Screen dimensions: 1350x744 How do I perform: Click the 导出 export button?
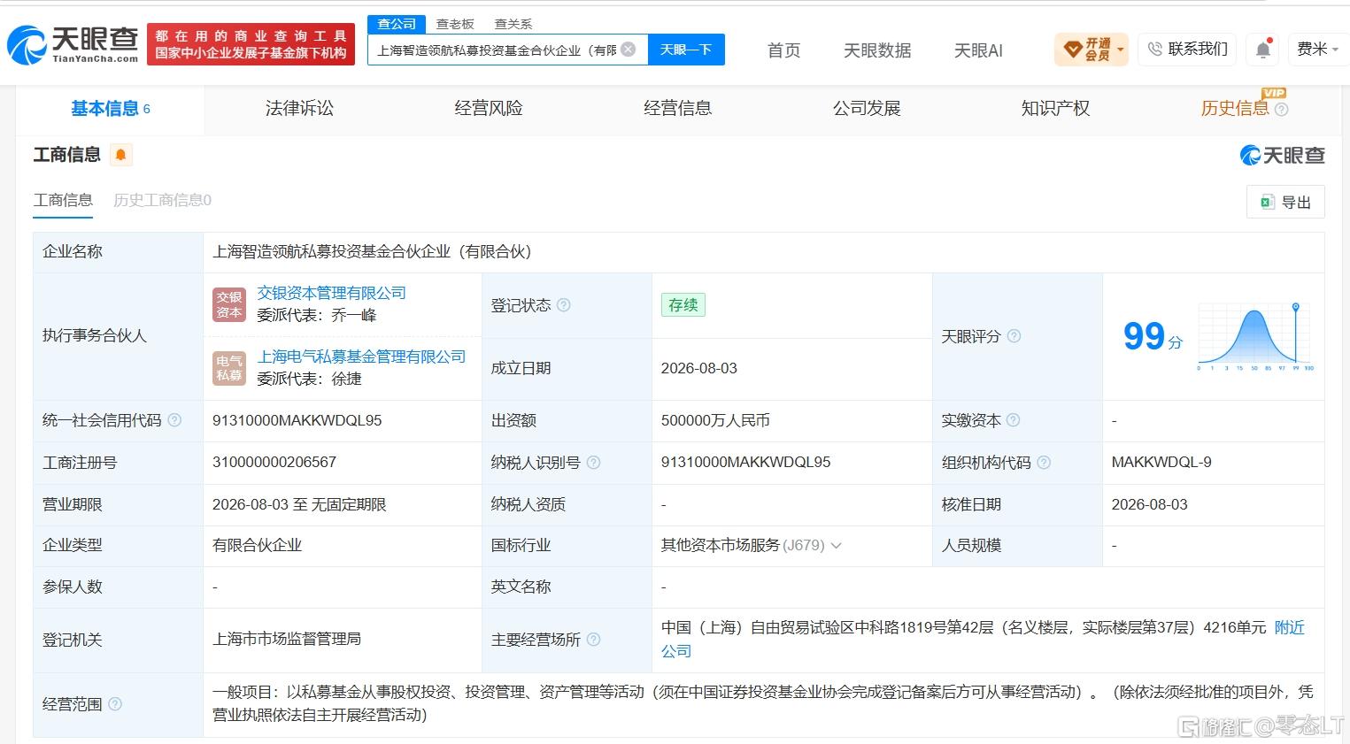pos(1285,202)
